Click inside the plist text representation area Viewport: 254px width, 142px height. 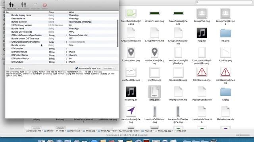62,95
